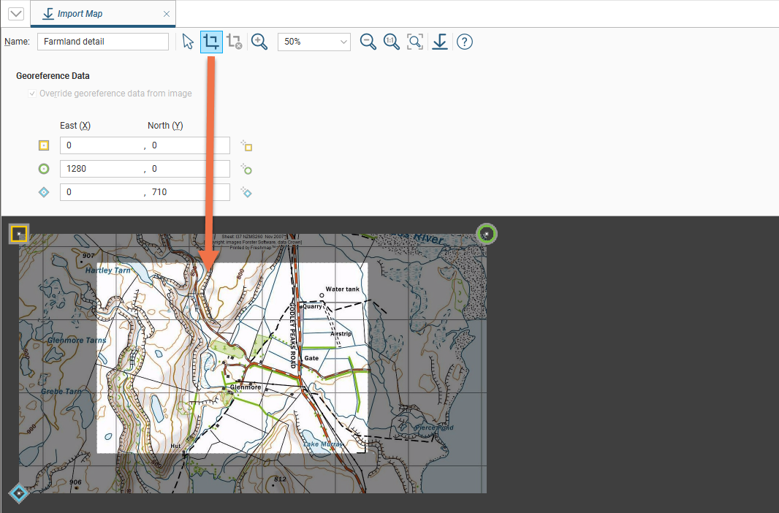
Task: Click the remove crop tool
Action: point(234,42)
